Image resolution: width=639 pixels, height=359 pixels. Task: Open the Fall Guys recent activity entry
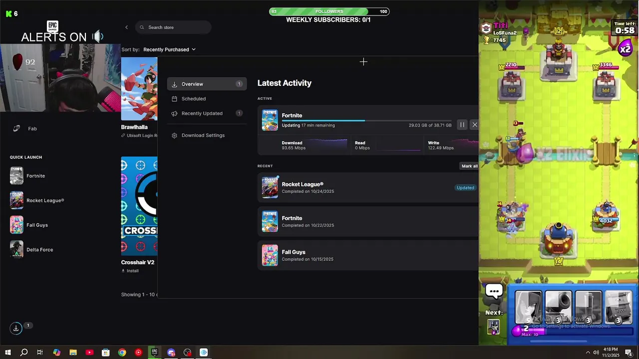[368, 255]
